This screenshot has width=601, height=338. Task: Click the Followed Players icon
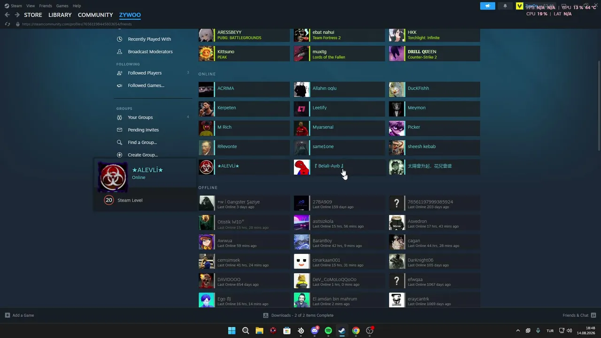tap(119, 73)
